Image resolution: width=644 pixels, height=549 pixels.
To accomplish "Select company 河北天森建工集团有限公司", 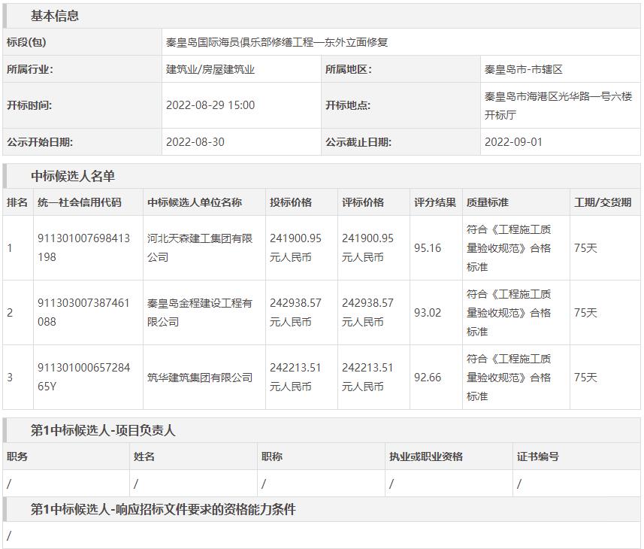I will pyautogui.click(x=200, y=247).
